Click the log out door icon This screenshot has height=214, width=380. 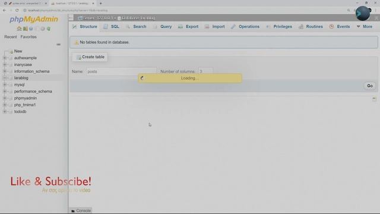[25, 29]
